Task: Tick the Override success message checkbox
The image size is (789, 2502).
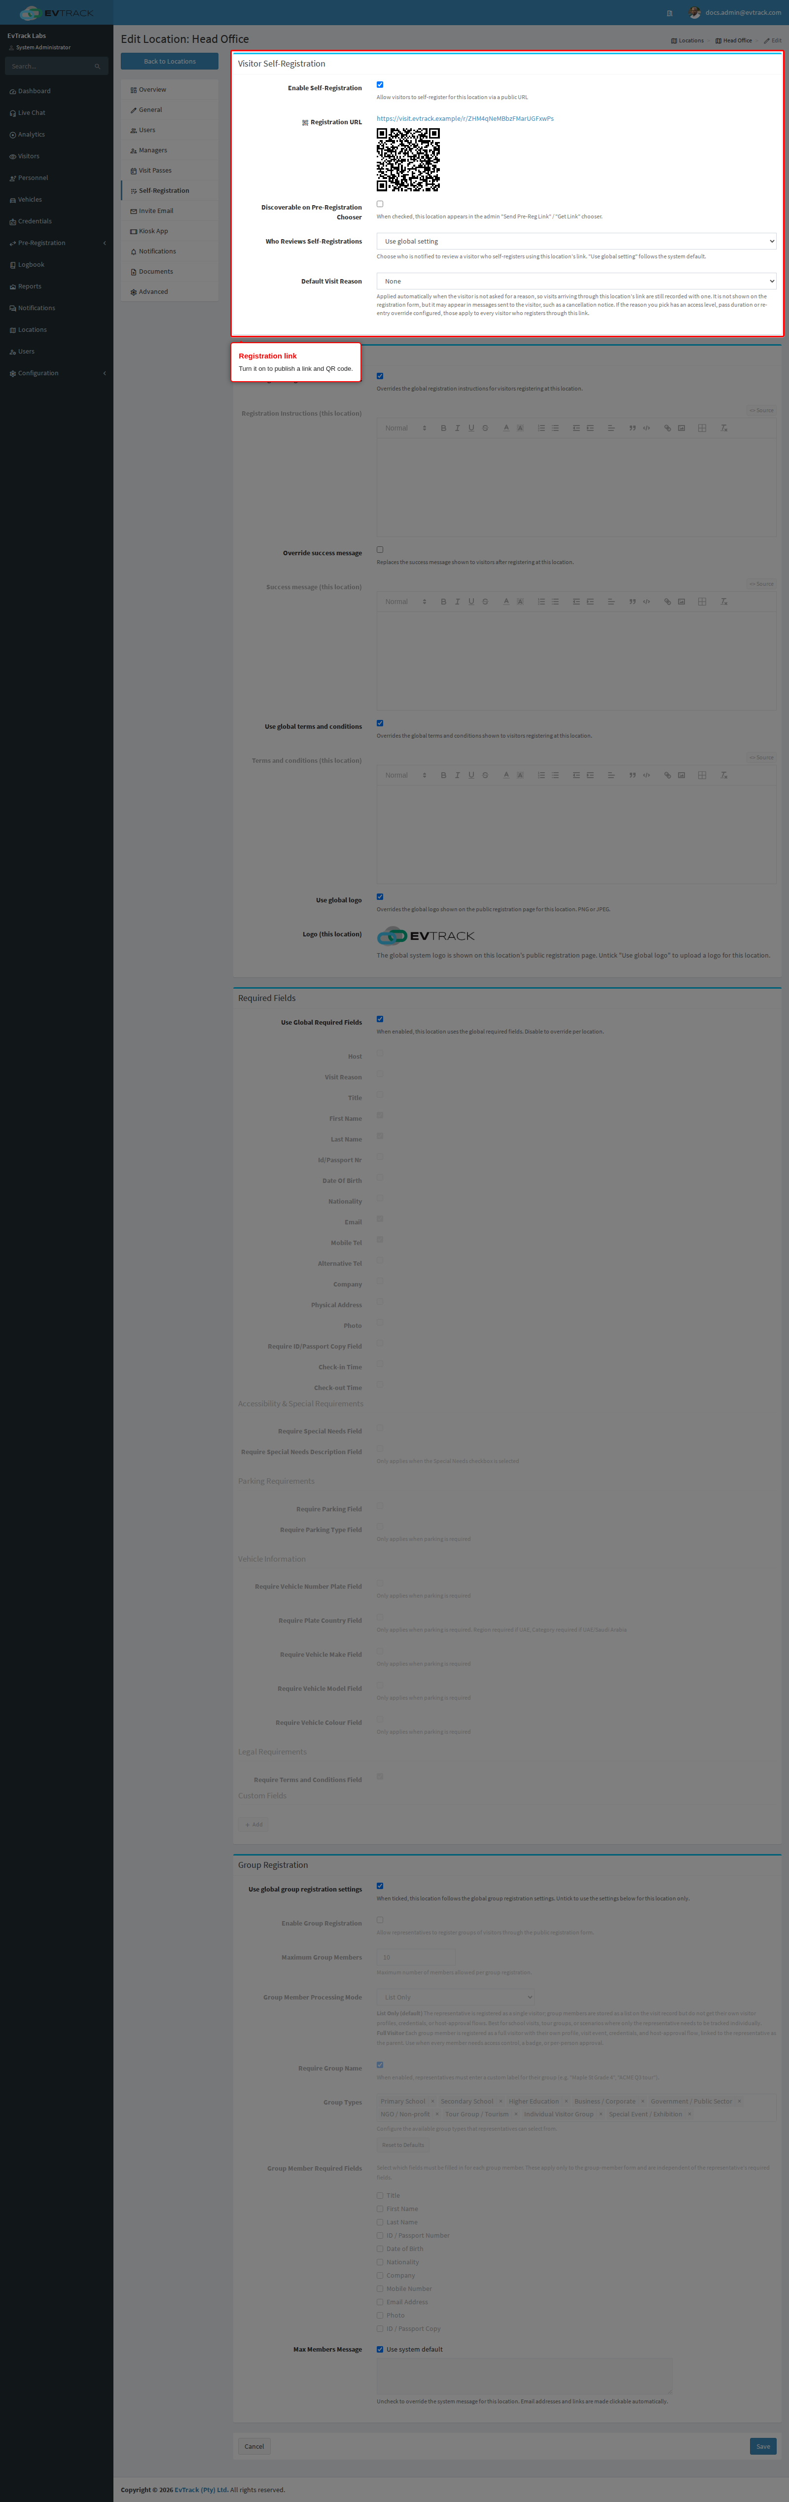Action: point(380,550)
